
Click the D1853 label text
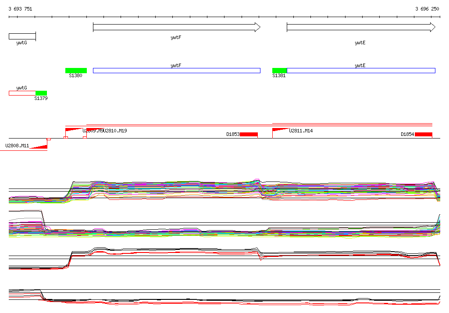point(233,134)
